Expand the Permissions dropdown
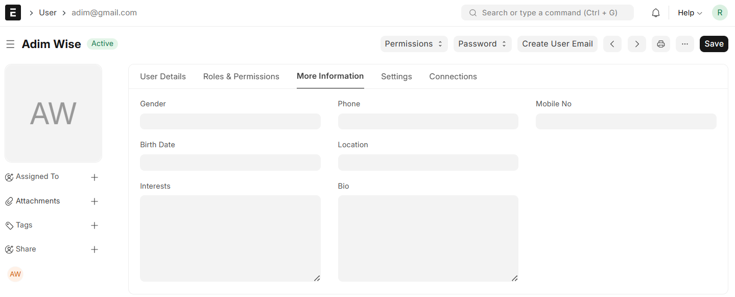 pos(414,44)
